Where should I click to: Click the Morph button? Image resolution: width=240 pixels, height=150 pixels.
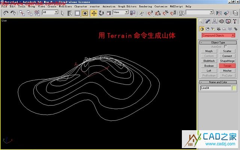[x=209, y=51]
